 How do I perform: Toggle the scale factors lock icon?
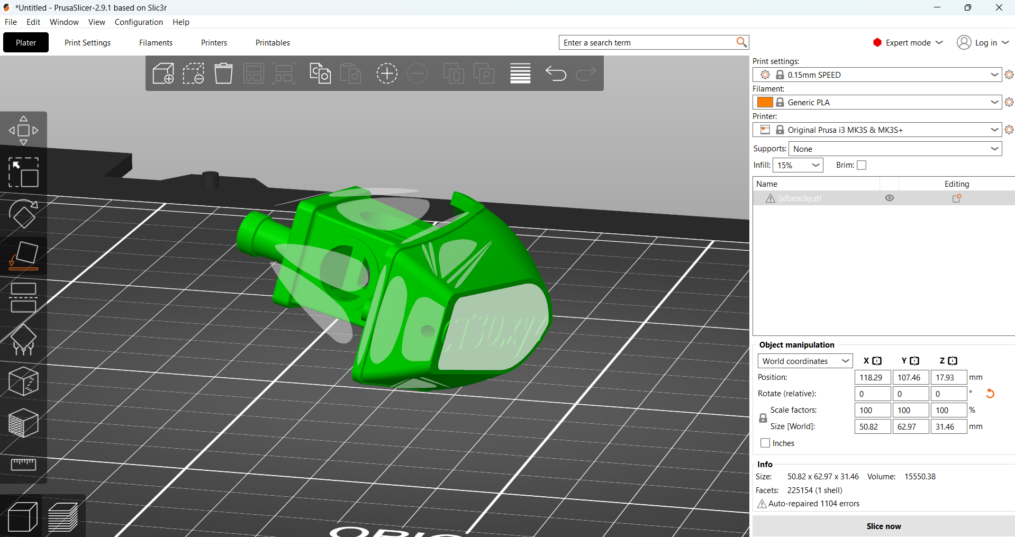pos(763,418)
